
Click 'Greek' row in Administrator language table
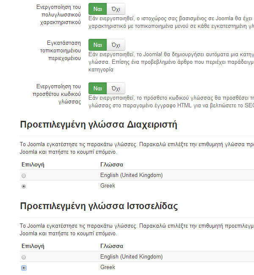click(108, 186)
